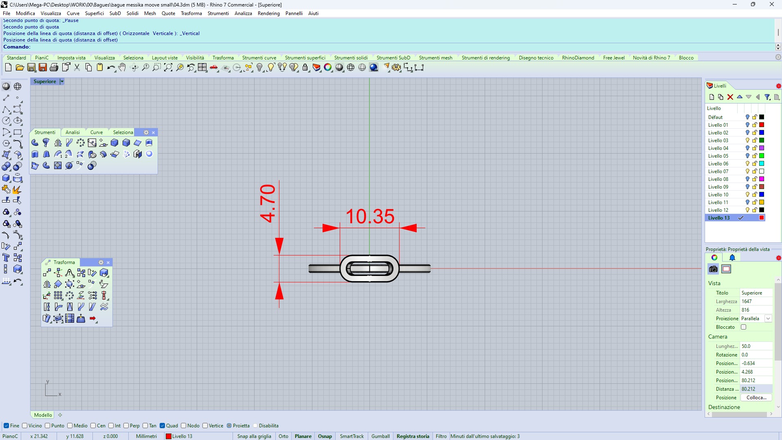The height and width of the screenshot is (440, 782).
Task: Expand the Proiezione Parallela dropdown
Action: pos(768,319)
